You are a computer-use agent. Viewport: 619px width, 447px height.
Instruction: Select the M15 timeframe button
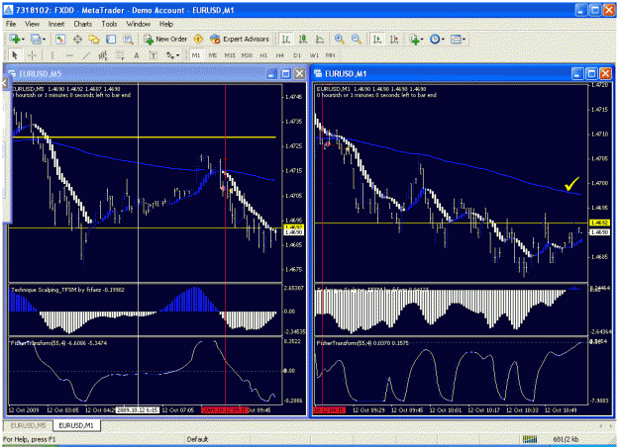coord(230,55)
